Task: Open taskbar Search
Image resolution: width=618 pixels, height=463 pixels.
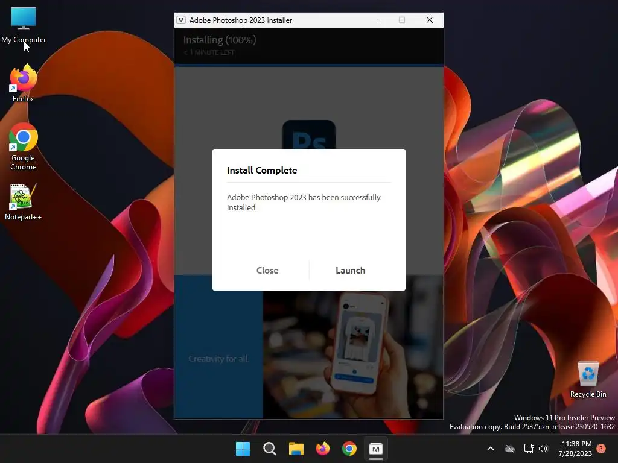Action: point(270,449)
